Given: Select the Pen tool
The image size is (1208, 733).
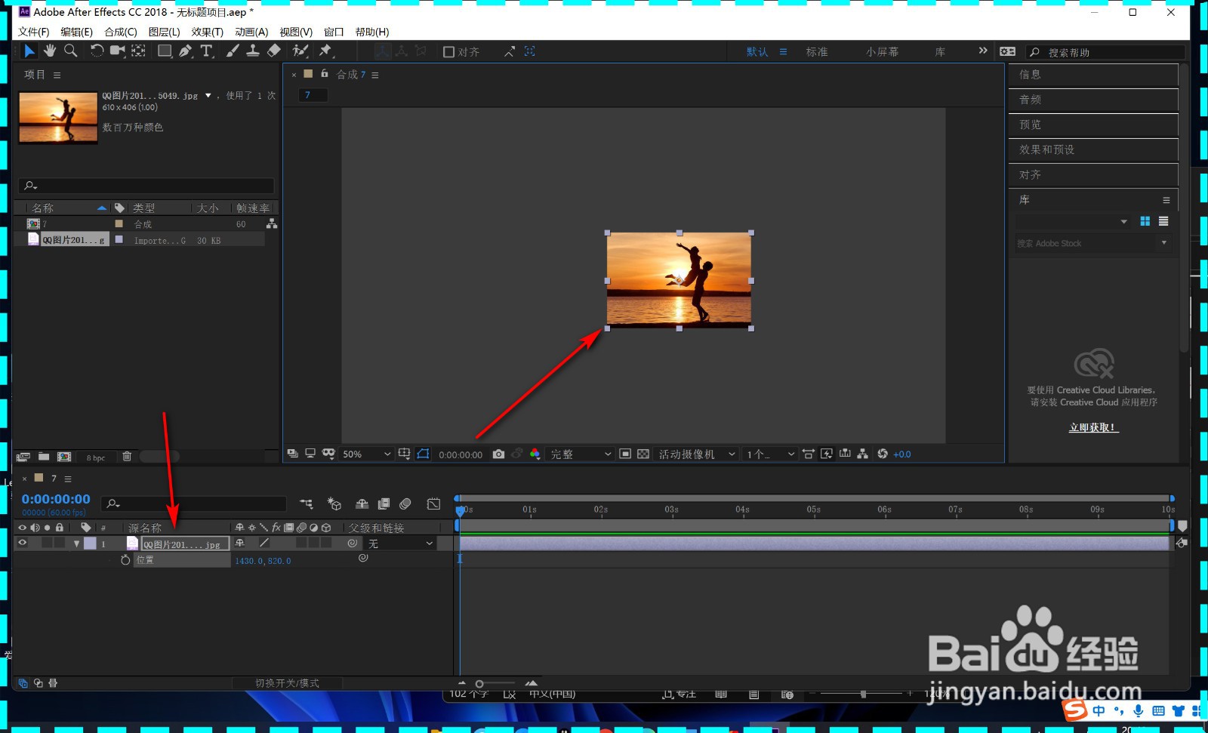Looking at the screenshot, I should tap(186, 51).
